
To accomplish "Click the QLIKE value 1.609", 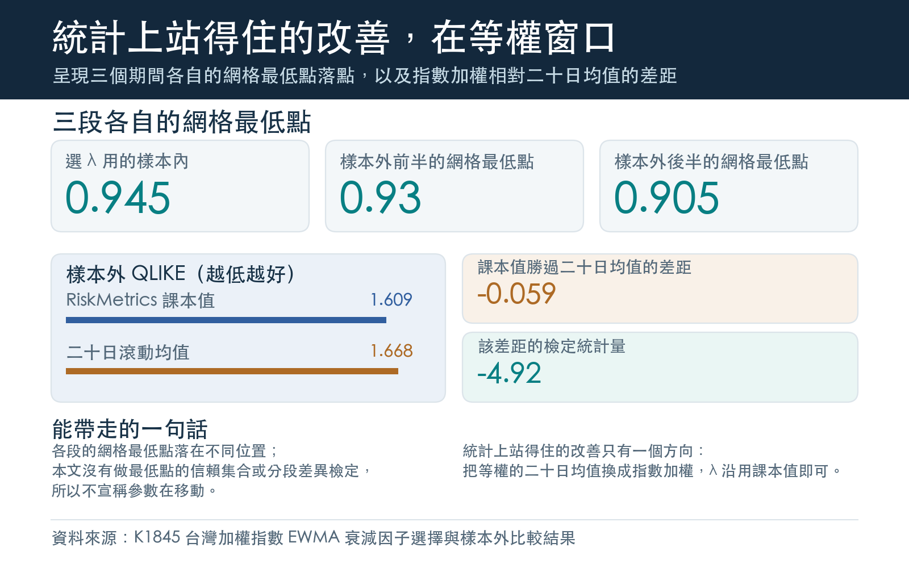I will (x=391, y=299).
